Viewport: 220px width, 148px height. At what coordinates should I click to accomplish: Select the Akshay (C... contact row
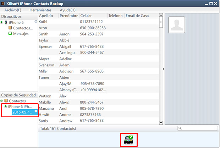click(x=99, y=90)
